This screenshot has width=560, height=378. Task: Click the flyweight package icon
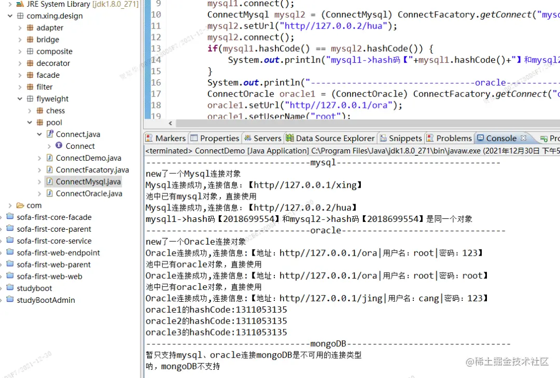tap(30, 98)
